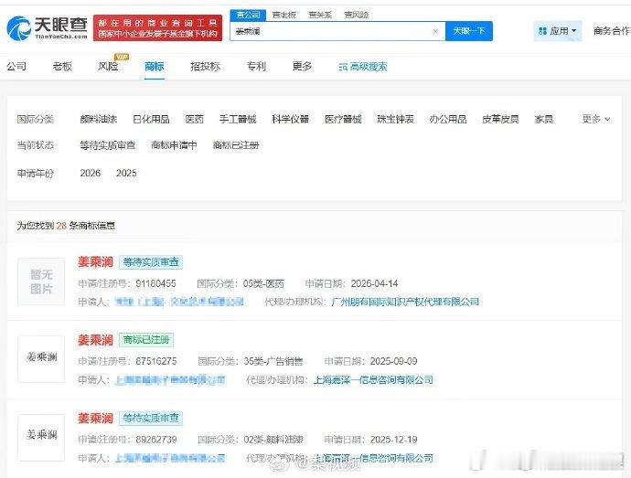
Task: Switch to the 风险 tab
Action: [108, 66]
